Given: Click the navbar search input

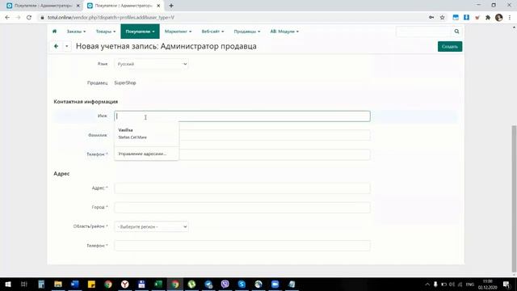Looking at the screenshot, I should (423, 32).
